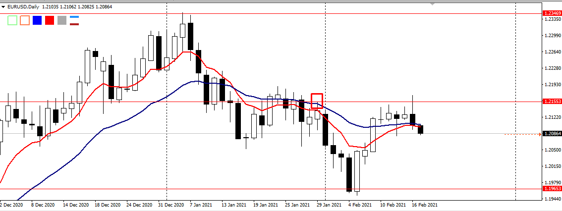The width and height of the screenshot is (562, 211).
Task: Click the 4 Feb 2021 date label
Action: [x=361, y=205]
